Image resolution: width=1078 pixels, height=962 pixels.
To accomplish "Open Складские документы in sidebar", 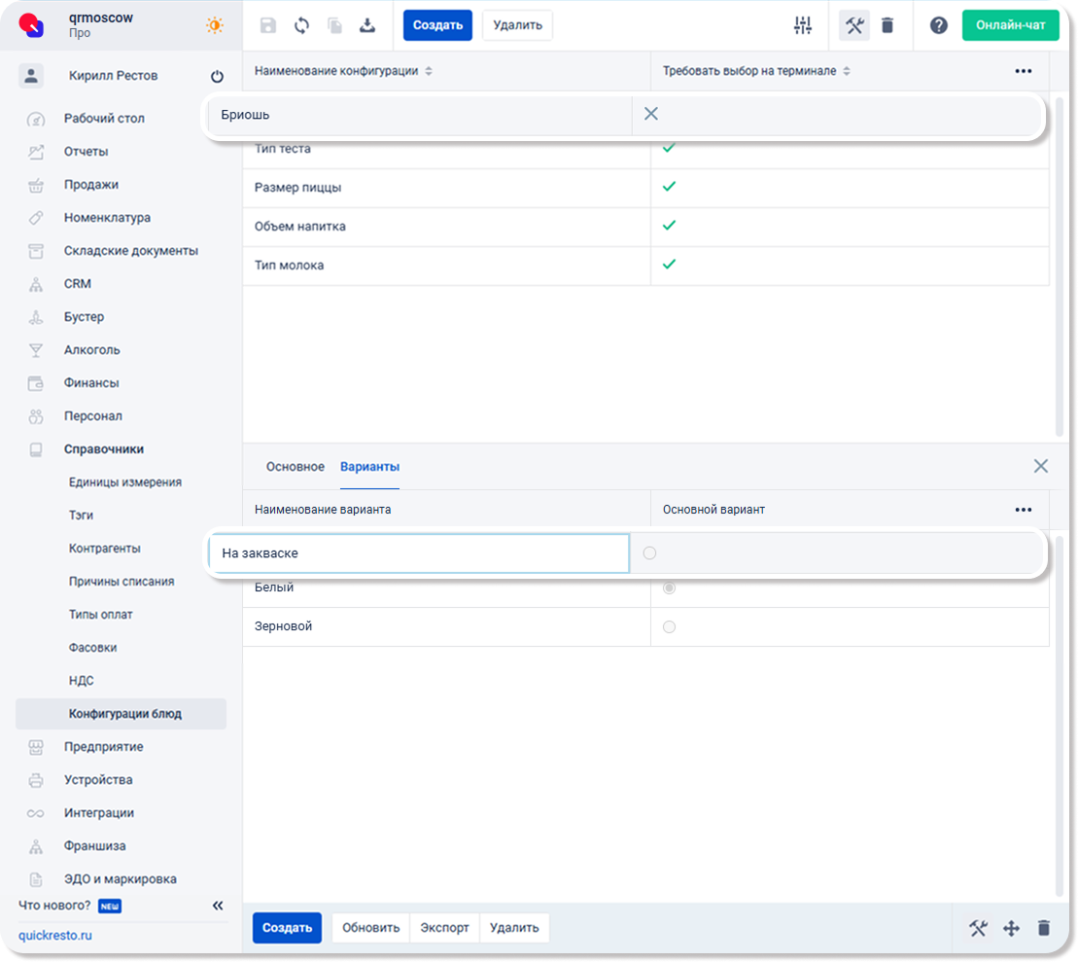I will tap(130, 251).
